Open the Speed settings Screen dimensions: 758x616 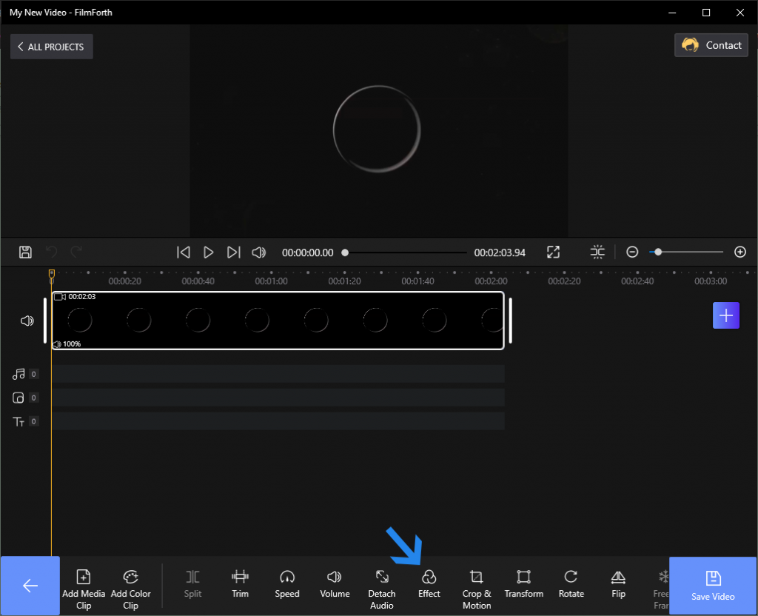(287, 583)
